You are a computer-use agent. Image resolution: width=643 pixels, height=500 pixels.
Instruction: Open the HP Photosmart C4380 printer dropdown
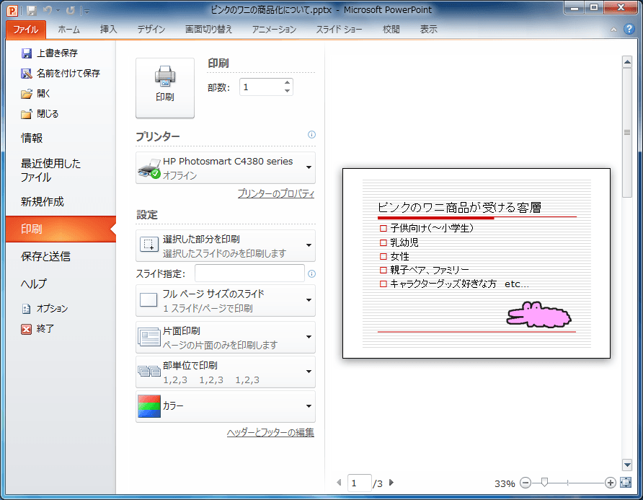tap(226, 168)
